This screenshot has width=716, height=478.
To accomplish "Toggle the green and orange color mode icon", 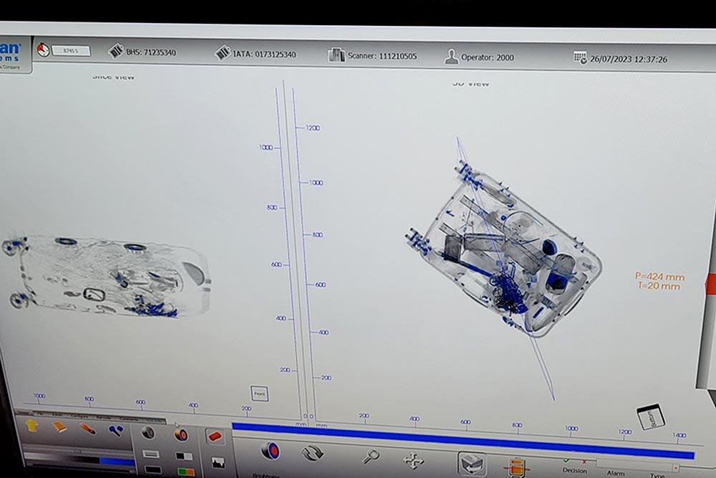I will [x=186, y=472].
